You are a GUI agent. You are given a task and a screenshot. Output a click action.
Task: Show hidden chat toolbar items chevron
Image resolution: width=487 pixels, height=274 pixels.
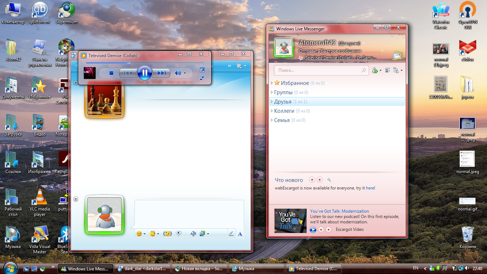pos(230,66)
